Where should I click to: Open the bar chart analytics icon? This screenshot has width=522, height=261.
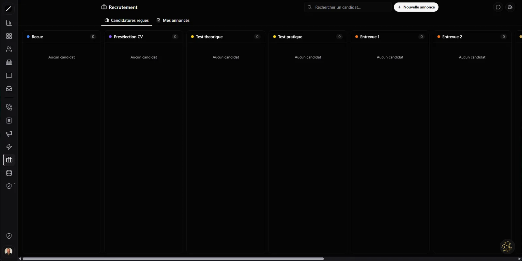point(9,23)
